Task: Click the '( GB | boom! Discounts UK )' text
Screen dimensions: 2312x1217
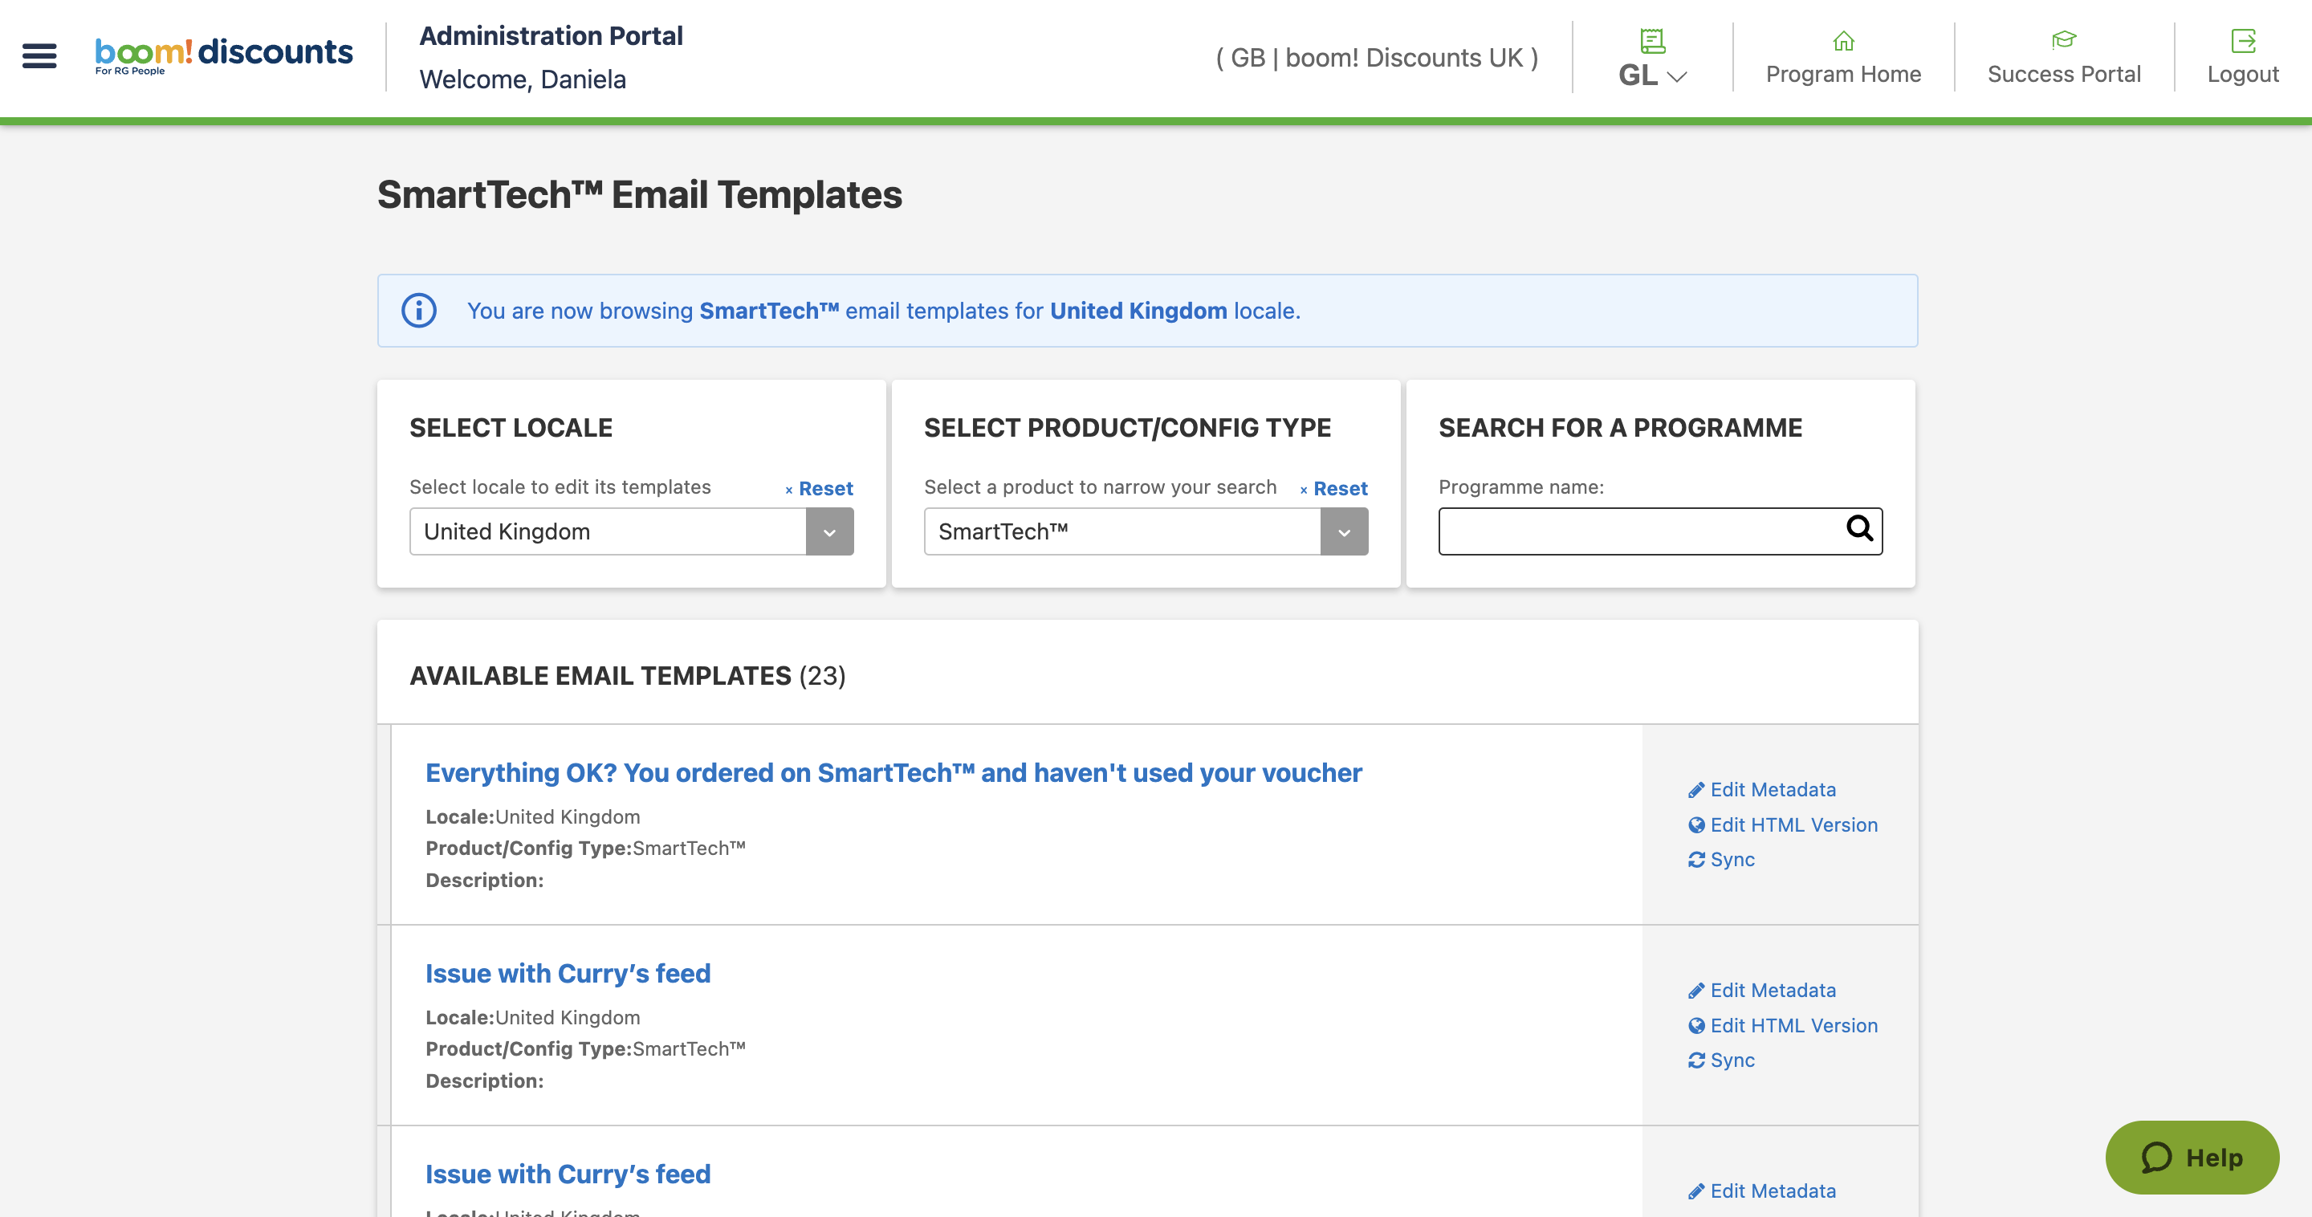Action: [x=1376, y=59]
